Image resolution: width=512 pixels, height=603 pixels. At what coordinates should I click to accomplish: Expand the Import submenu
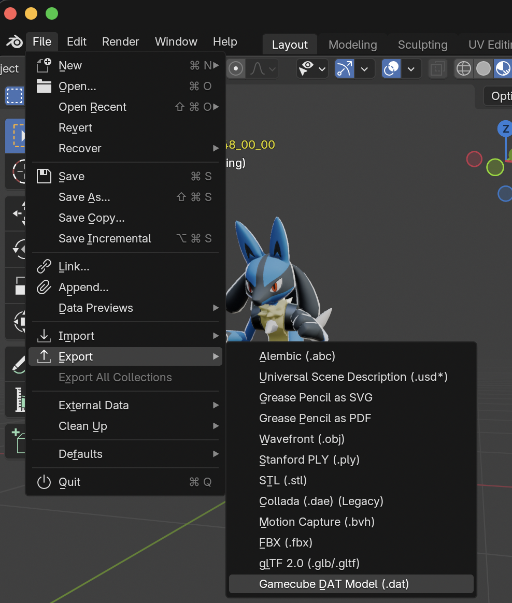125,336
